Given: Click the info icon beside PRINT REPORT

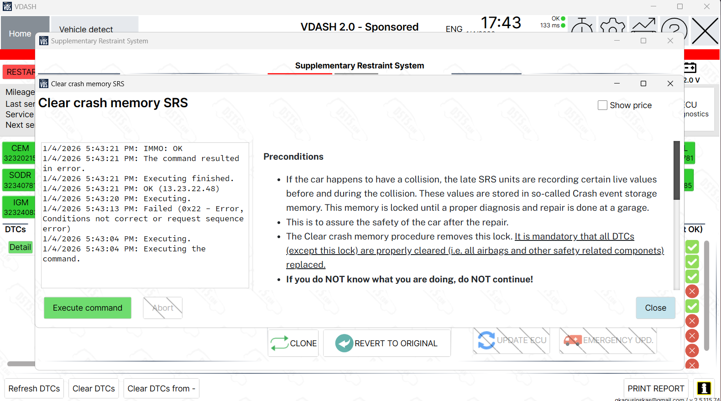Looking at the screenshot, I should 704,388.
